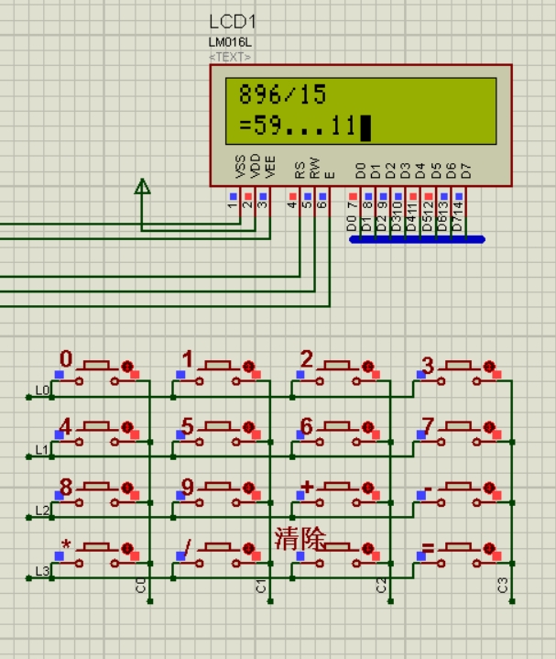Toggle the red latch dot on button 5

click(x=248, y=427)
